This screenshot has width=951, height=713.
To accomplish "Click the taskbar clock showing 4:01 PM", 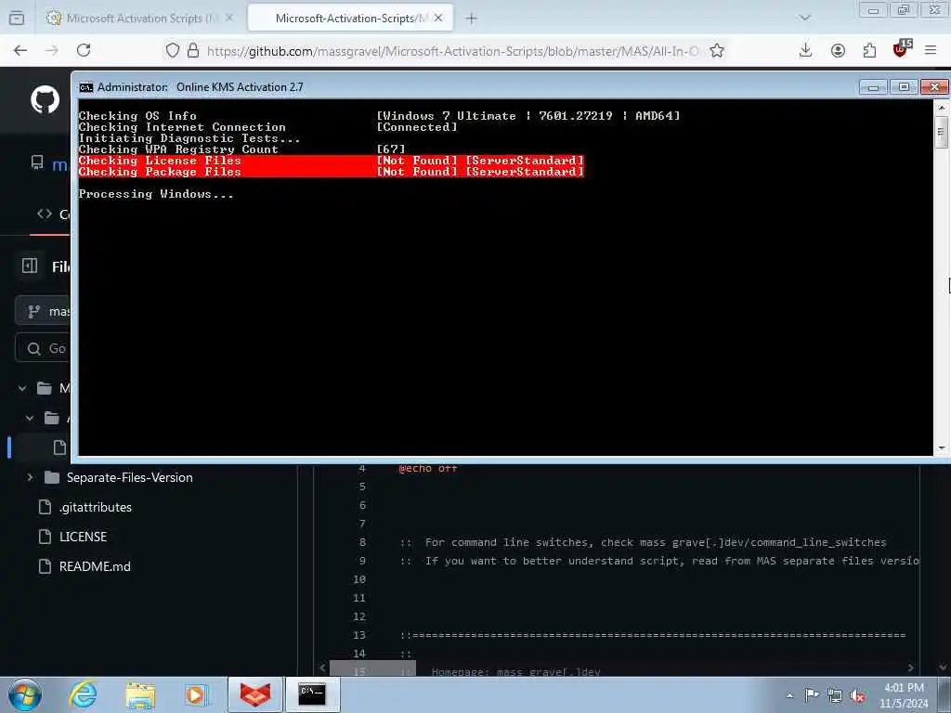I will point(904,695).
